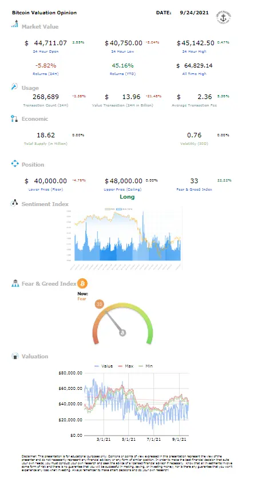Click the Returns (YTD) label
This screenshot has height=478, width=258.
pos(122,74)
